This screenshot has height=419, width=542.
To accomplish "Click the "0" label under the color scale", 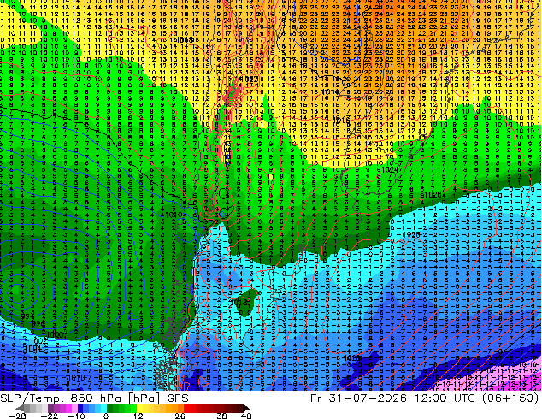I will [x=106, y=416].
